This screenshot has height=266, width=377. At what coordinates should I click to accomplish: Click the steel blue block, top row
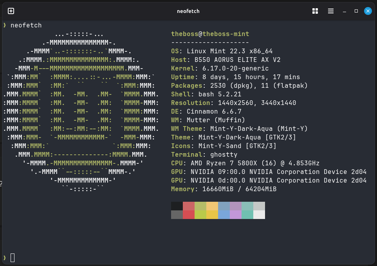[224, 206]
